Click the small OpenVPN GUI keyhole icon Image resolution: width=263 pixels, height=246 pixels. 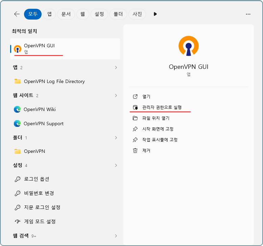click(x=18, y=49)
